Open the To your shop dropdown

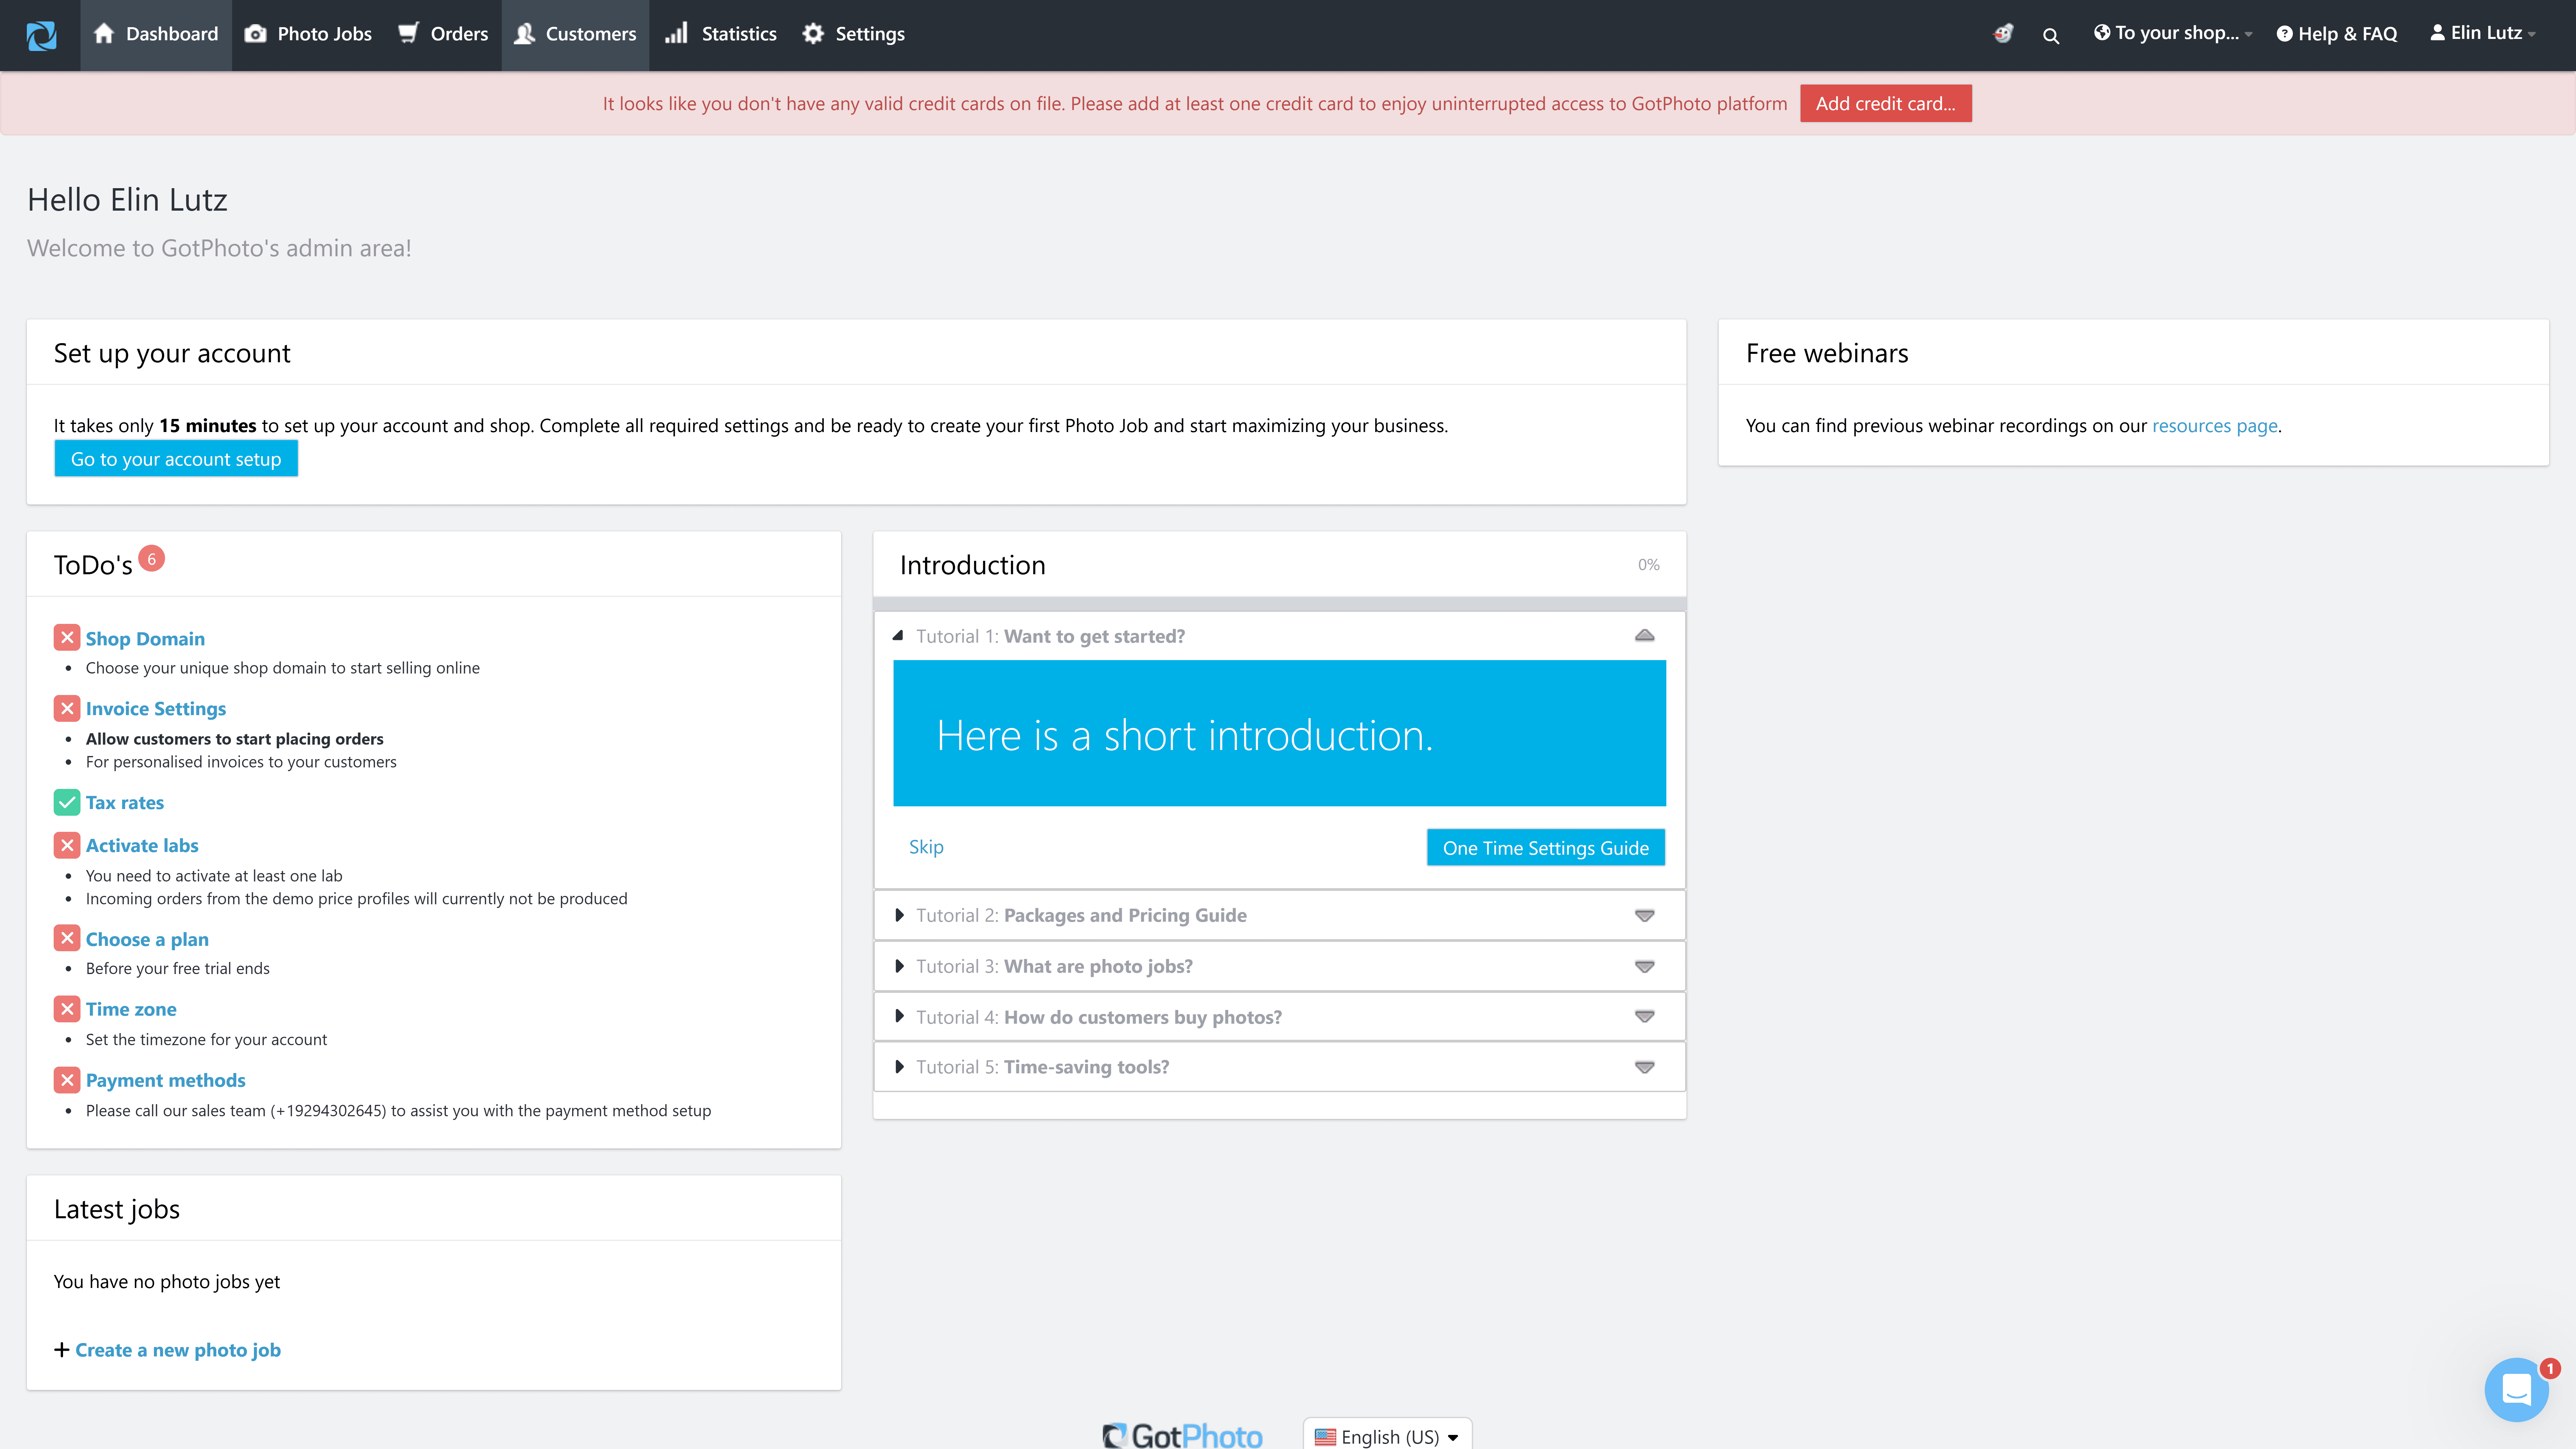(x=2173, y=34)
